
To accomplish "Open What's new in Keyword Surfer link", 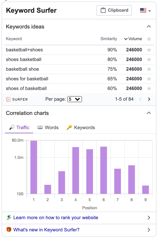I will point(46,230).
